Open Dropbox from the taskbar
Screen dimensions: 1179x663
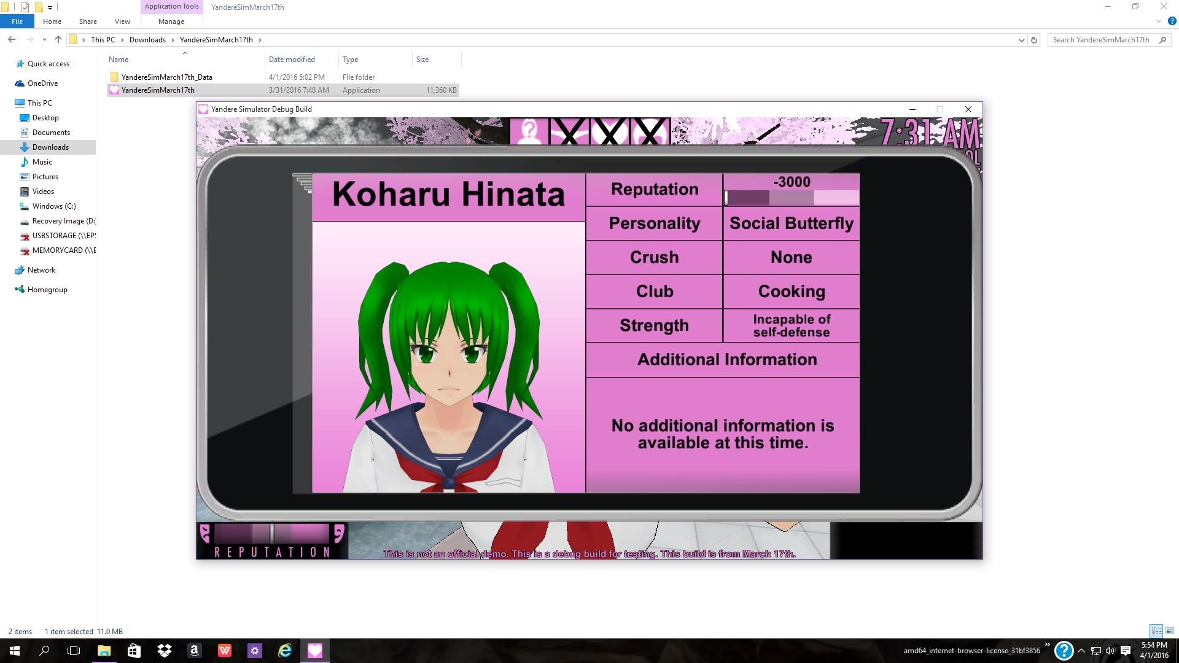(x=164, y=651)
